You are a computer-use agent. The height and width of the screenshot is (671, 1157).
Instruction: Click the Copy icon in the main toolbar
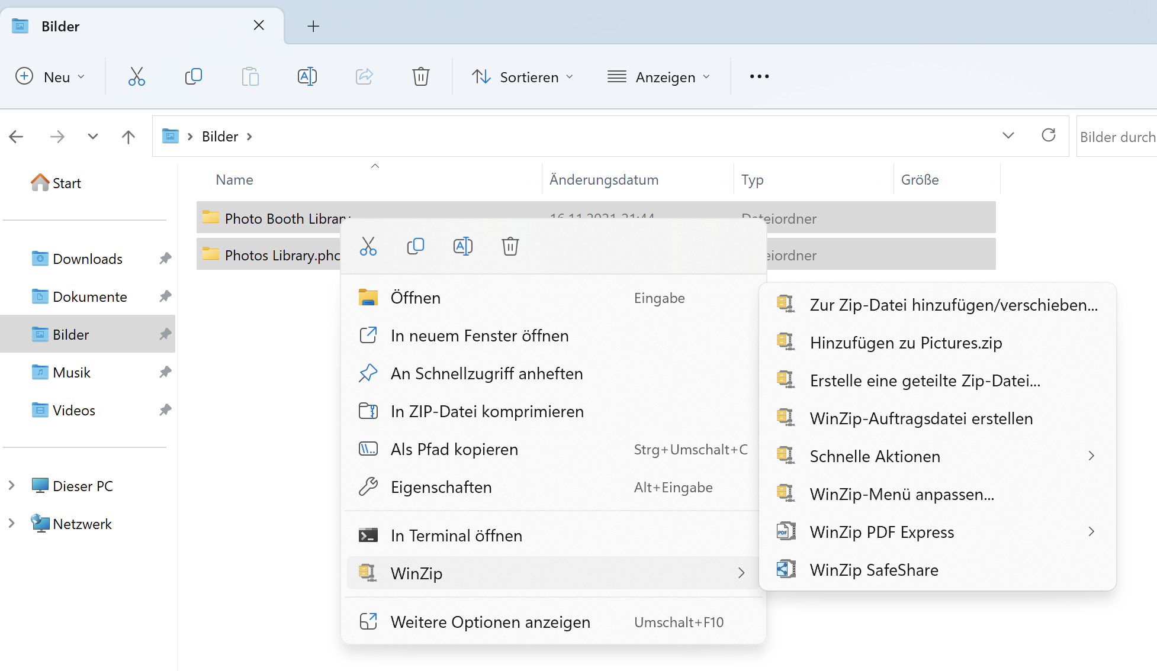(x=194, y=76)
